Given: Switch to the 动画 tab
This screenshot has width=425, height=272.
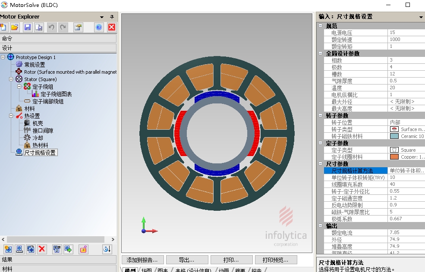Looking at the screenshot, I should point(224,270).
